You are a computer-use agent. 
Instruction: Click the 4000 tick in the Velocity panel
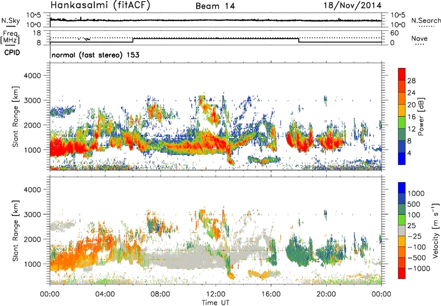click(32, 189)
